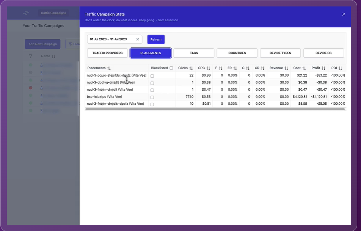The image size is (361, 231).
Task: Blacklist nud-3-pqujo-sfejsfdu:-dpsfz placement
Action: pos(152,76)
